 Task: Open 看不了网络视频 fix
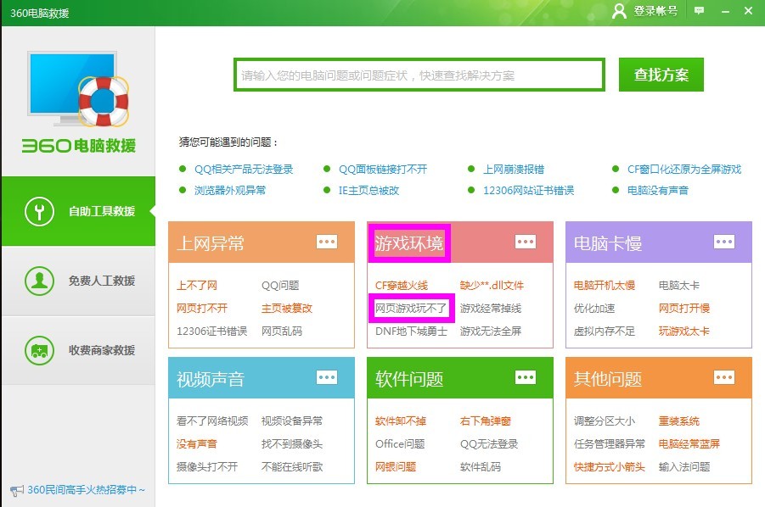coord(212,421)
